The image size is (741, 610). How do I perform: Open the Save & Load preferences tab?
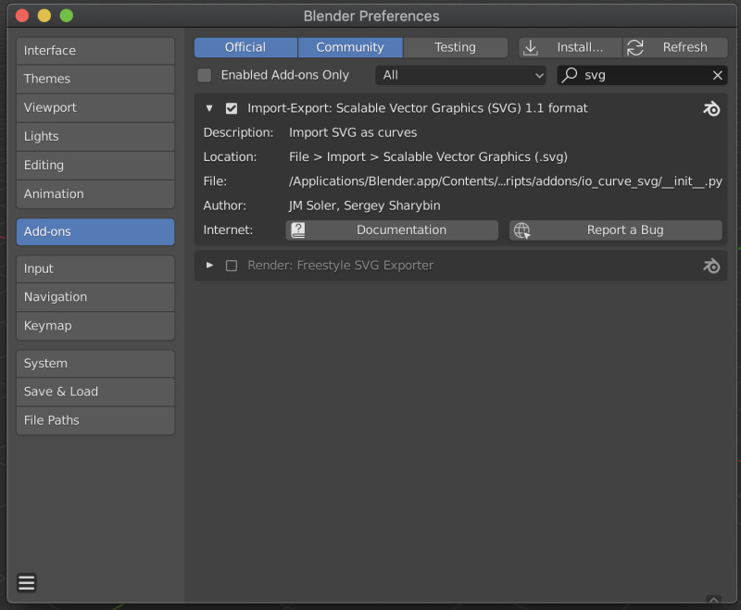[x=95, y=392]
